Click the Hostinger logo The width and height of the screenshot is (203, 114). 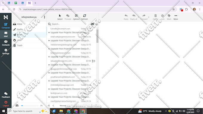click(6, 17)
